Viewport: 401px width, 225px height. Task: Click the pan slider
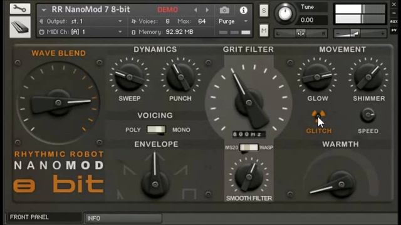(x=301, y=33)
